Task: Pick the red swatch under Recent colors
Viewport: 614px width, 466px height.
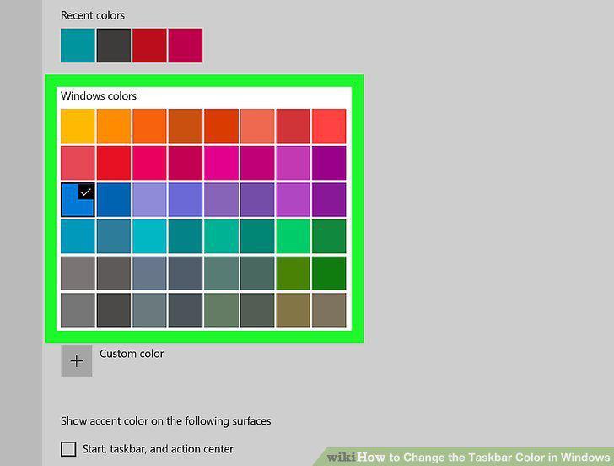Action: coord(149,45)
